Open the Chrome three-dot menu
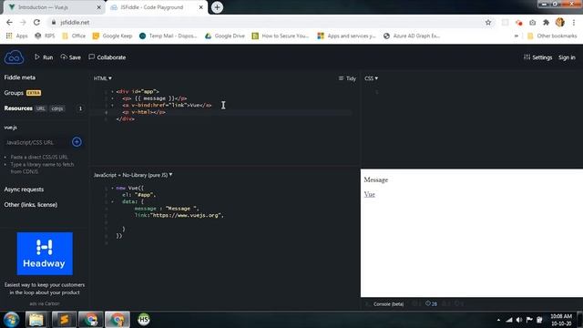Image resolution: width=583 pixels, height=328 pixels. [574, 22]
